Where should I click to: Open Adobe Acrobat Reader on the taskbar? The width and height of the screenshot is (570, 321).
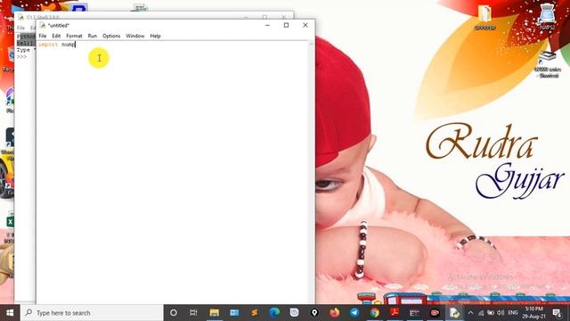(395, 313)
